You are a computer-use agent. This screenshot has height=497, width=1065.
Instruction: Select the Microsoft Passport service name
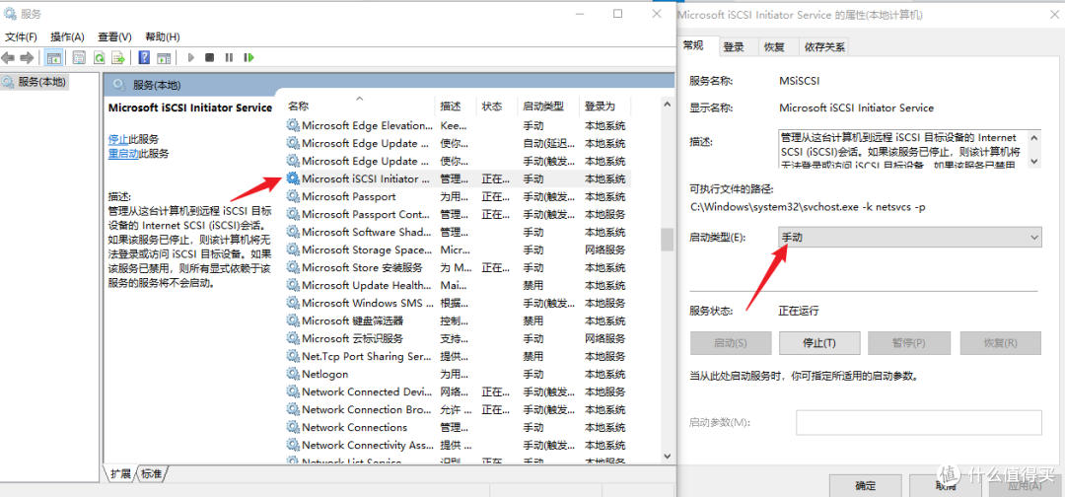click(348, 196)
